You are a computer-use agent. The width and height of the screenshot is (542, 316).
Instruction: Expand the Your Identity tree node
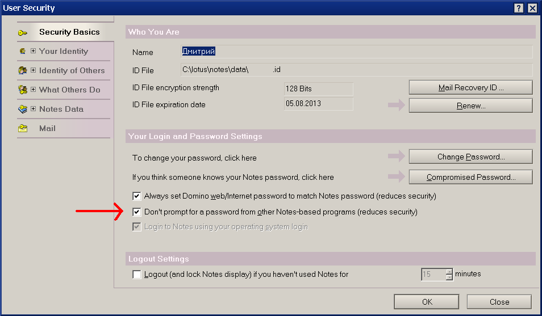pos(33,51)
